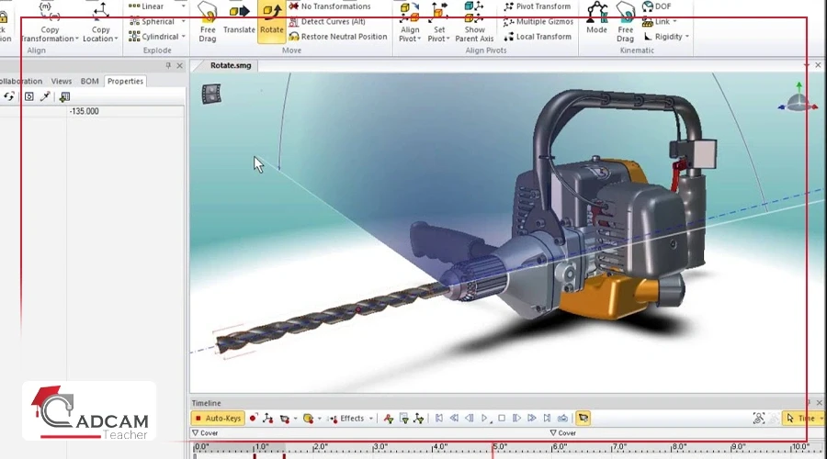Viewport: 827px width, 459px height.
Task: Pin the left properties panel
Action: [x=168, y=65]
